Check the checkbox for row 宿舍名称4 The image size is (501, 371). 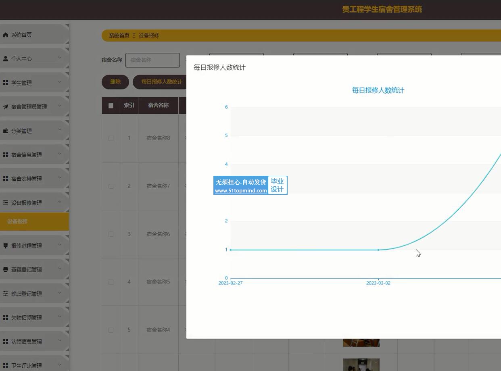click(x=111, y=330)
